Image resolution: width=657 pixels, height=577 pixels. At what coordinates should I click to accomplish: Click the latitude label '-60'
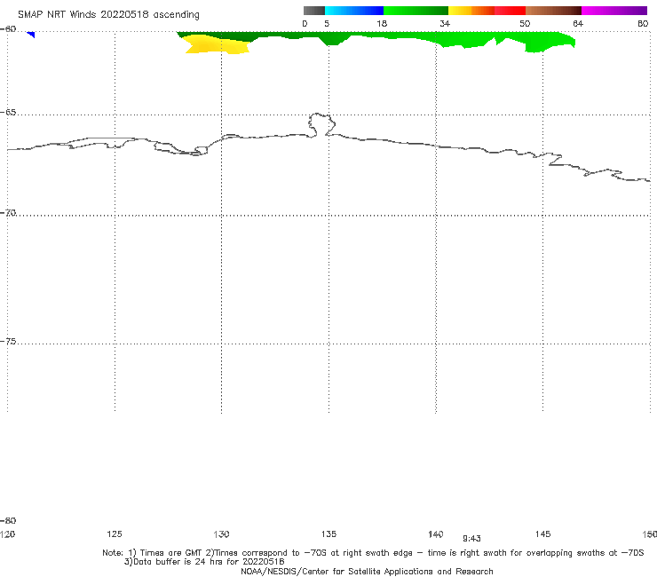tap(8, 29)
